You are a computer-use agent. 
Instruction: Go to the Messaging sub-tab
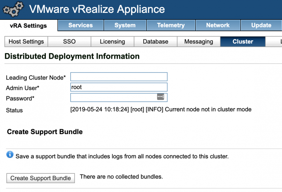(x=199, y=42)
